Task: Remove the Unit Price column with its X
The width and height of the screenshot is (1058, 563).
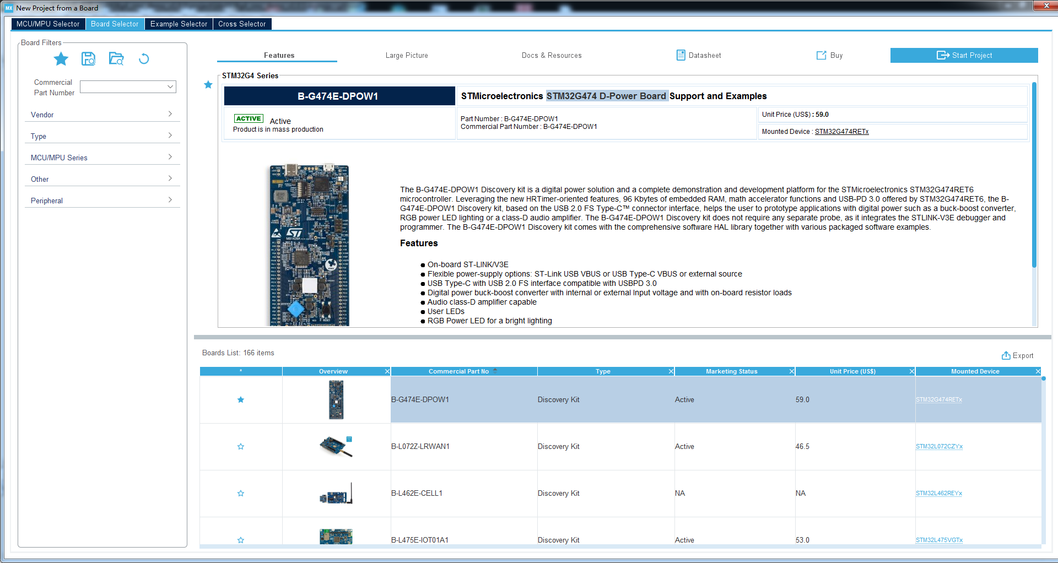Action: [912, 371]
